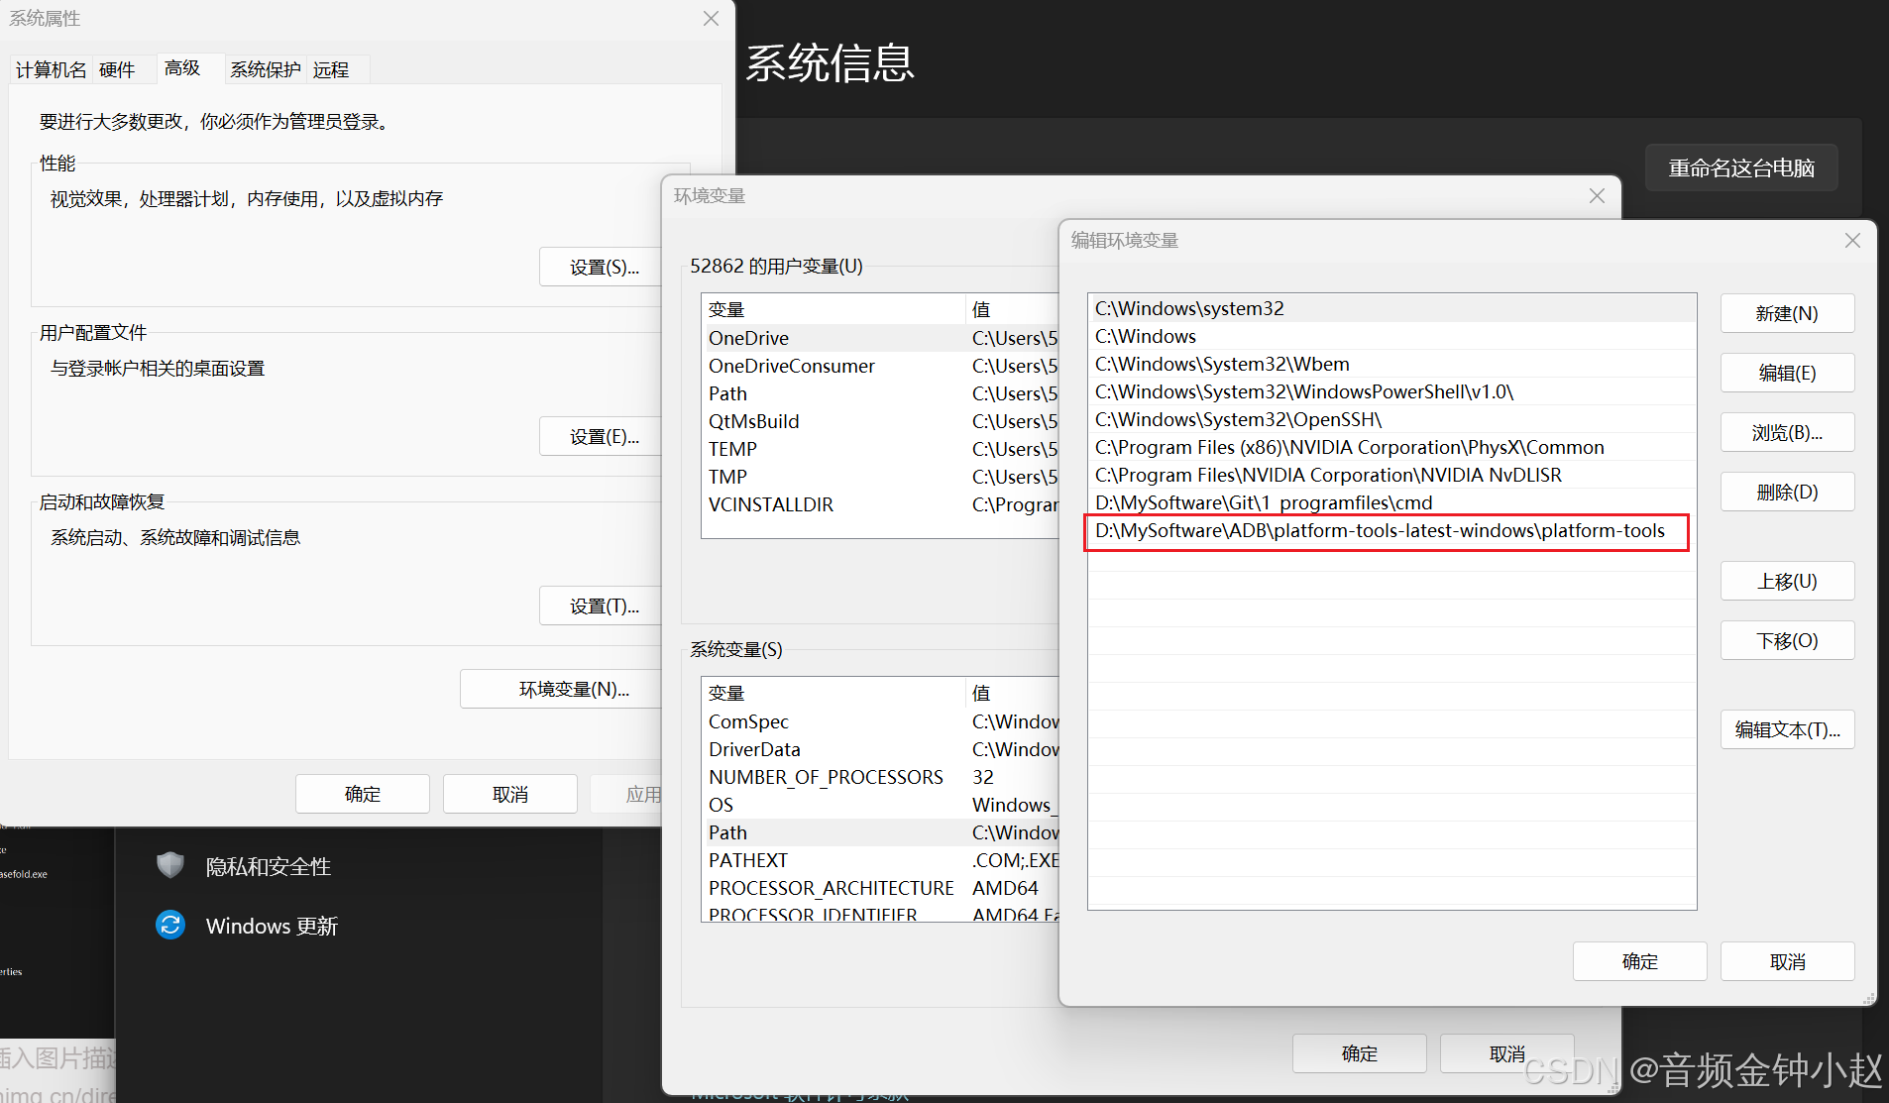Select ComSpec system variable row
The width and height of the screenshot is (1889, 1103).
880,721
